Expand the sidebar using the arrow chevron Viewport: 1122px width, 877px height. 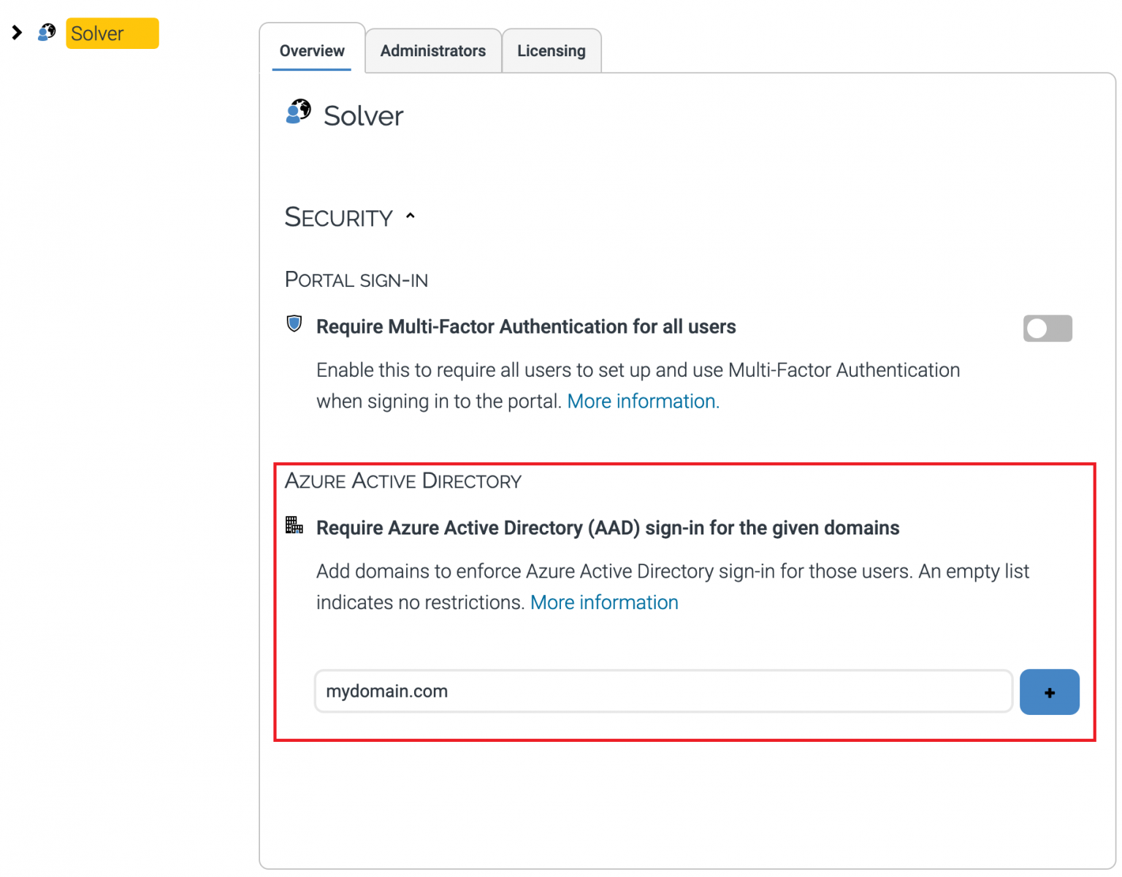pos(17,32)
